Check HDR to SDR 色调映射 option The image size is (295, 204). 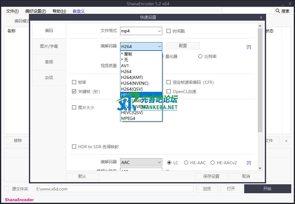coord(74,147)
